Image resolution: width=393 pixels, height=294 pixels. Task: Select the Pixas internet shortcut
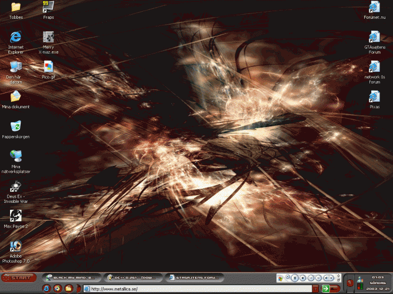(x=374, y=96)
